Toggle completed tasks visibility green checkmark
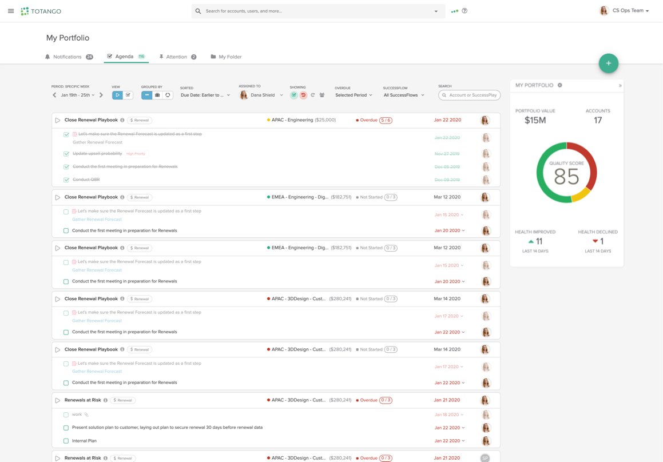Screen dimensions: 663x462 [x=295, y=95]
